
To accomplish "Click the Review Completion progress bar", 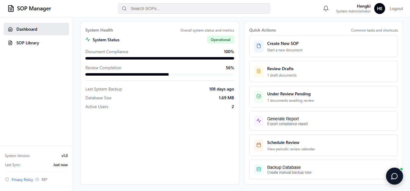I will click(160, 74).
